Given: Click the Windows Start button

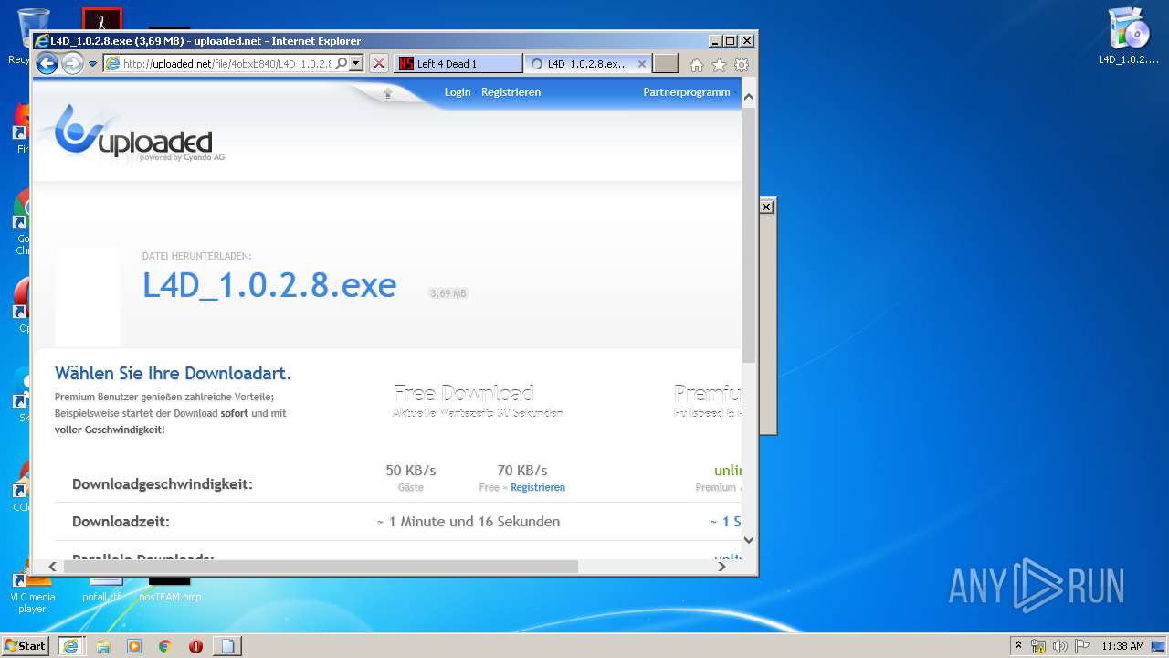Looking at the screenshot, I should point(26,645).
